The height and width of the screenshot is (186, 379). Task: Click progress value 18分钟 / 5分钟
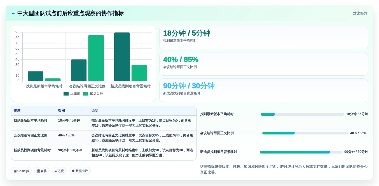[x=357, y=114]
